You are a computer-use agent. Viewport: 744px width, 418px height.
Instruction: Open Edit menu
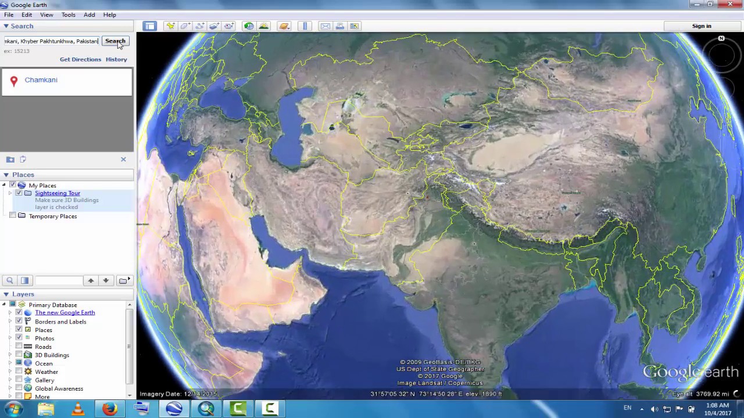coord(27,15)
